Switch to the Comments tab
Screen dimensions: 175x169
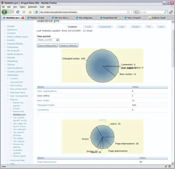tap(105, 27)
